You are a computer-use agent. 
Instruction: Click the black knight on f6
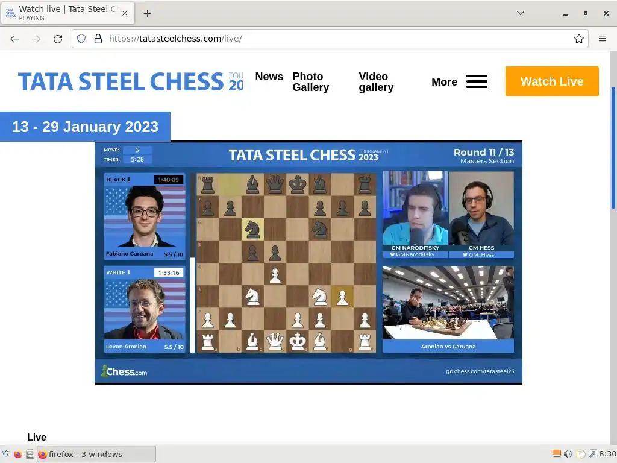[320, 229]
